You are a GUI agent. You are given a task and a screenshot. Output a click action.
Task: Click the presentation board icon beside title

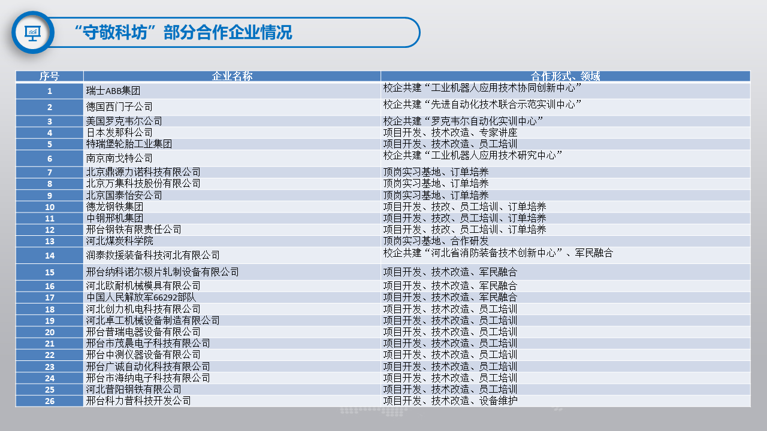(33, 32)
